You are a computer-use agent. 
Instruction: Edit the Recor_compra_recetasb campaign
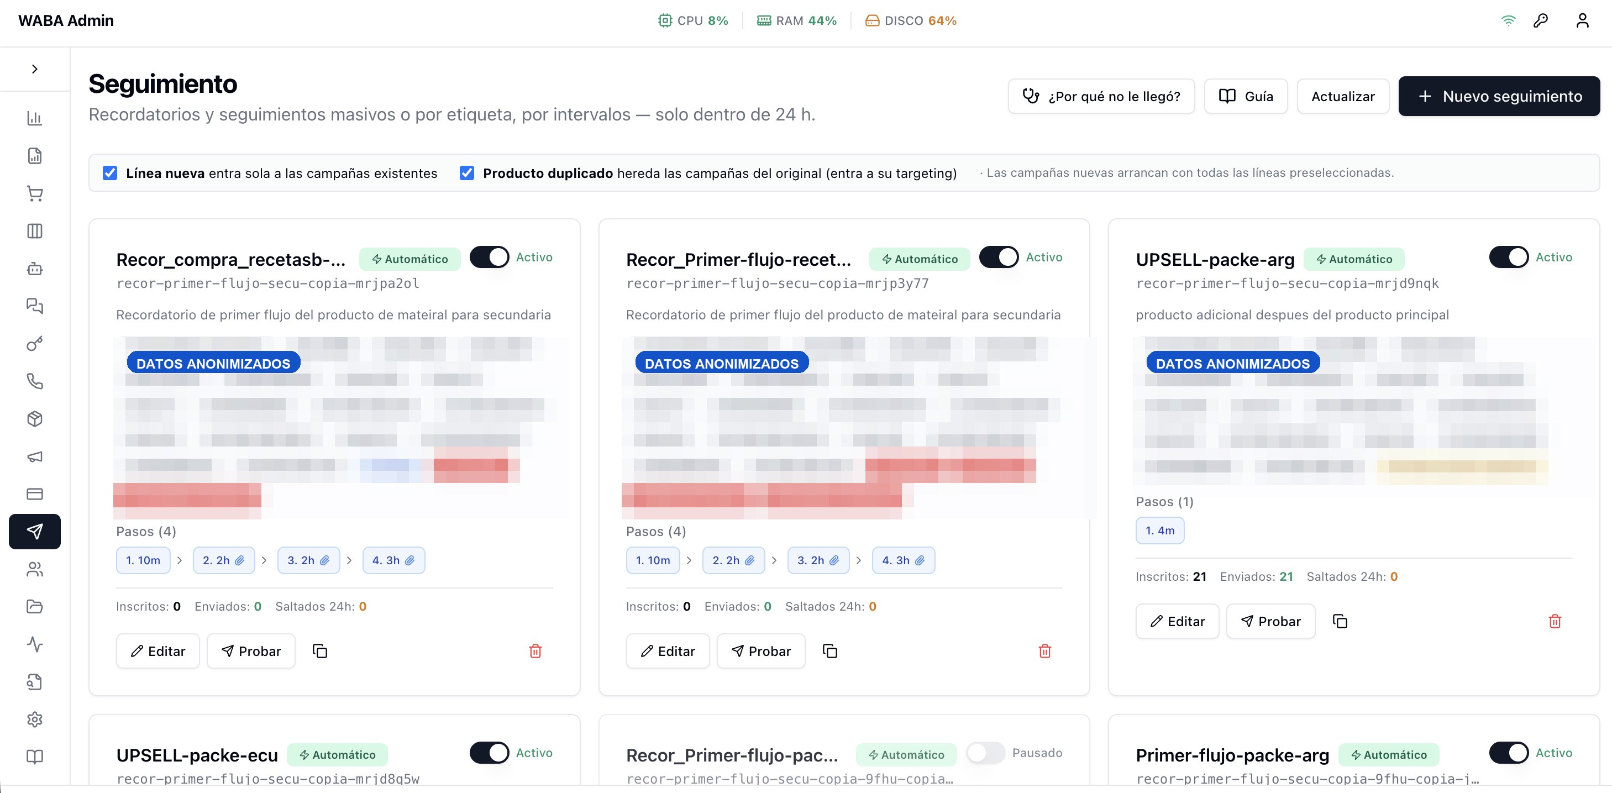157,651
